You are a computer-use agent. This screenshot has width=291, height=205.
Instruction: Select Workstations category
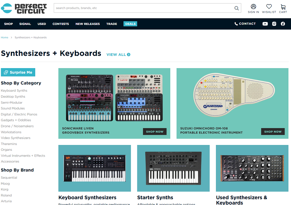tap(11, 132)
